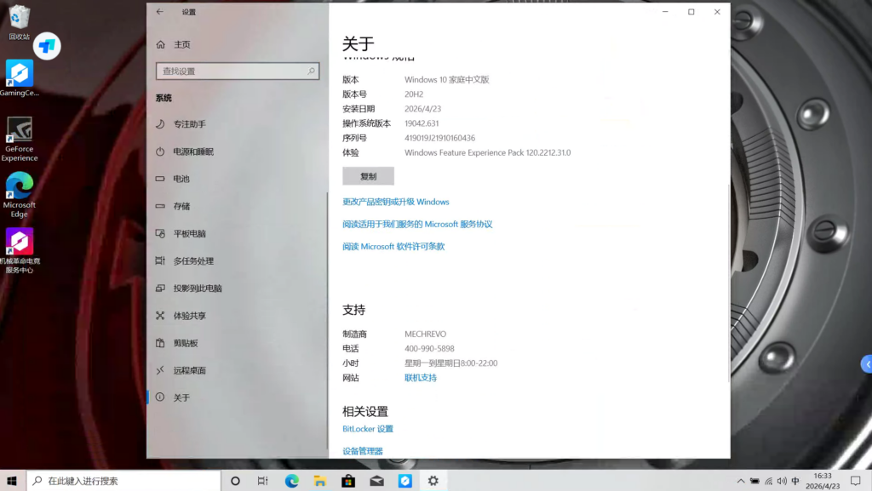Screen dimensions: 872x491
Task: Open Cortana circle on taskbar
Action: coord(235,481)
